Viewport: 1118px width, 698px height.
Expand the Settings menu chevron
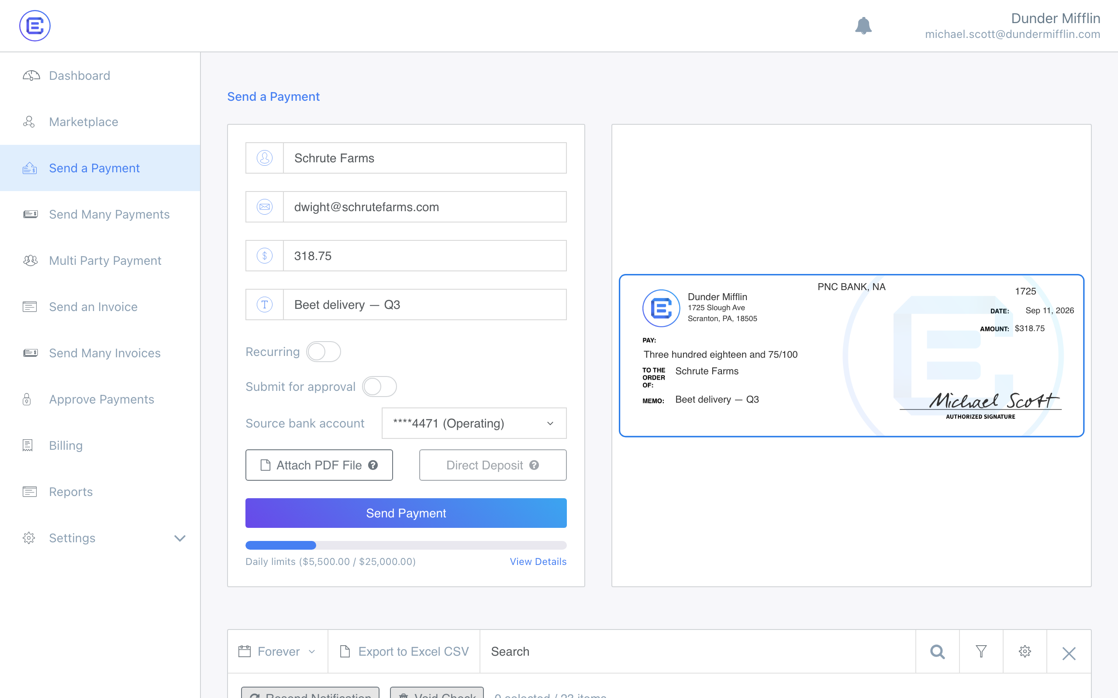pos(180,538)
